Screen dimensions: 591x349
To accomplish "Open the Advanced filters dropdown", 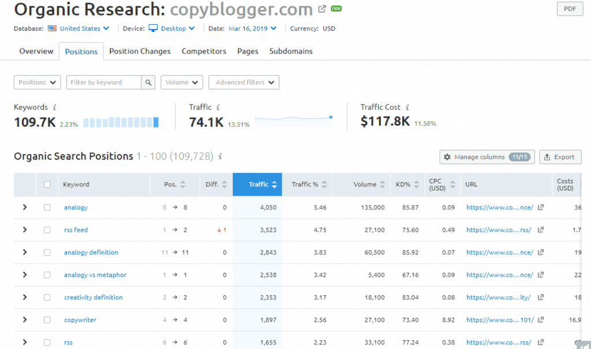I will (244, 82).
